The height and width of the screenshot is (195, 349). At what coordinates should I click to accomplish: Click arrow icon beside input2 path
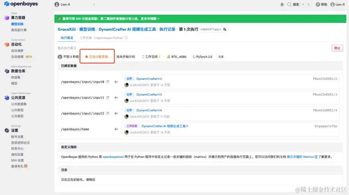[x=116, y=114]
